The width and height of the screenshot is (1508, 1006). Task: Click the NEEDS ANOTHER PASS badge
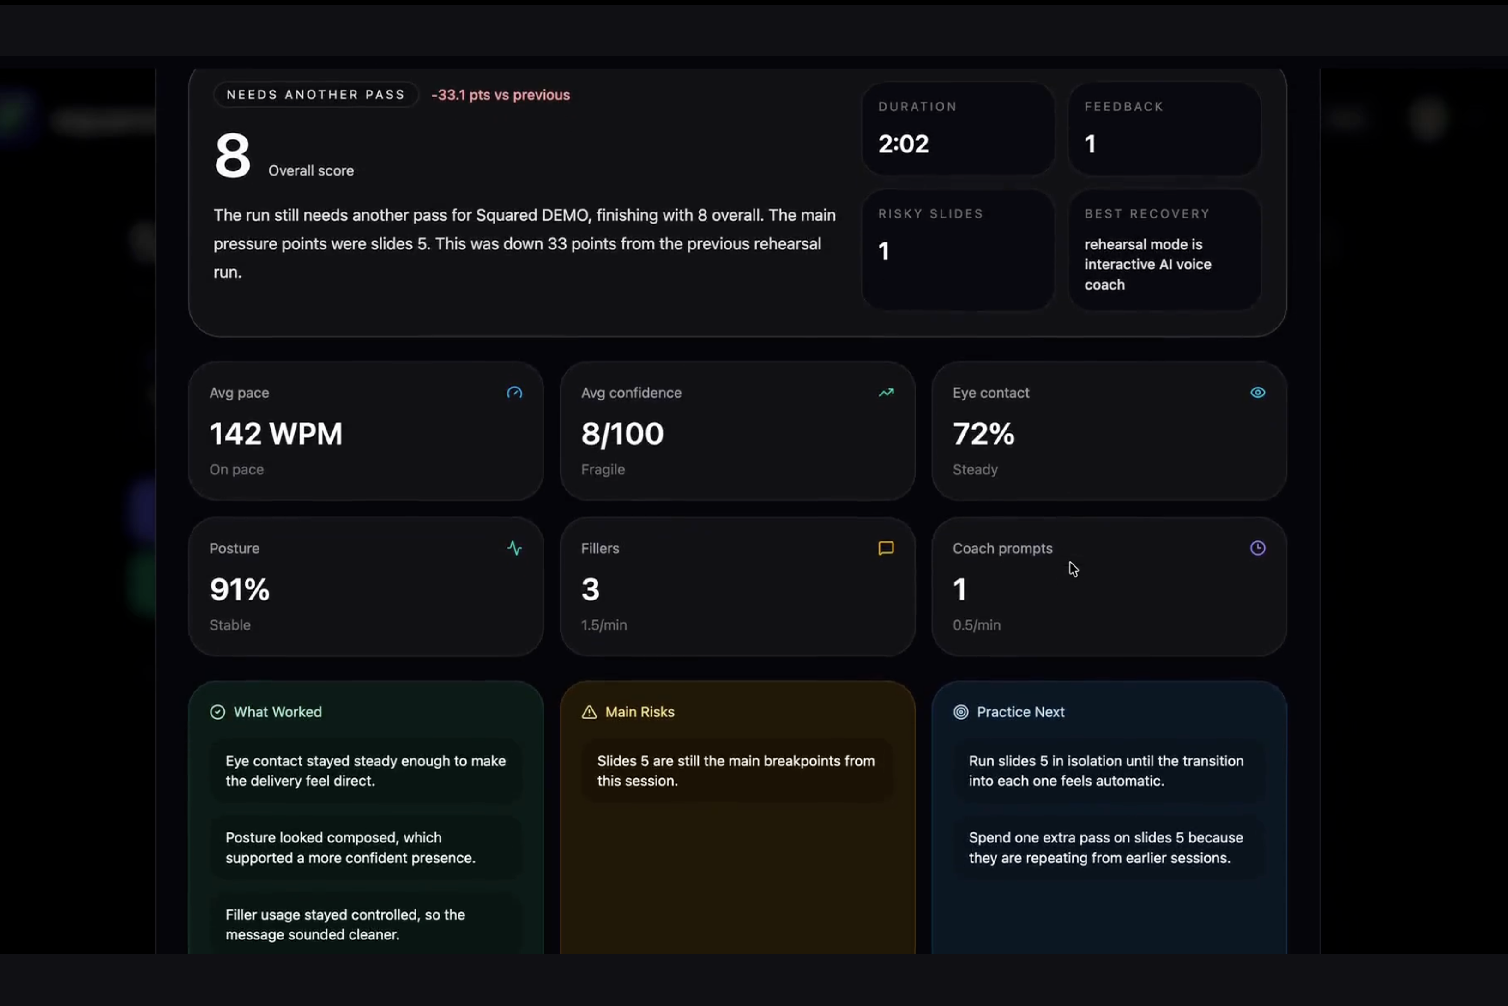click(x=315, y=95)
